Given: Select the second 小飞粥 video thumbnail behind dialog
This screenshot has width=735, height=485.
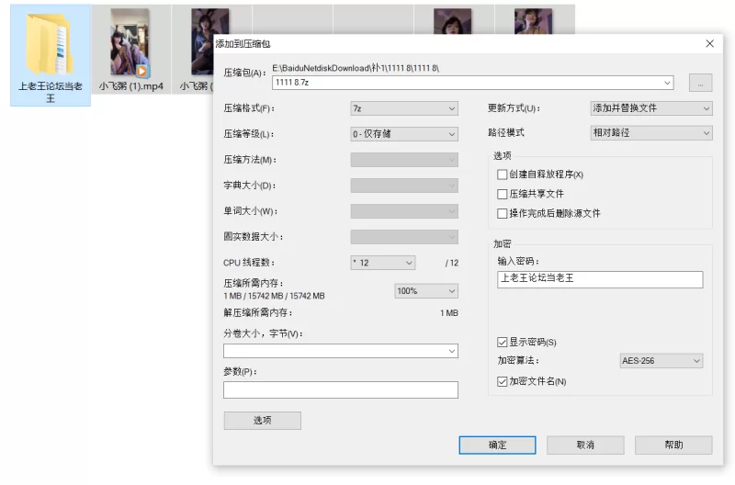Looking at the screenshot, I should point(202,42).
